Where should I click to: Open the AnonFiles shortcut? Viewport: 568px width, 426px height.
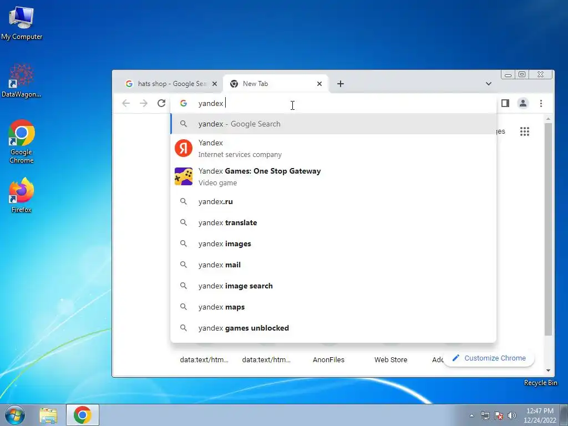coord(328,359)
